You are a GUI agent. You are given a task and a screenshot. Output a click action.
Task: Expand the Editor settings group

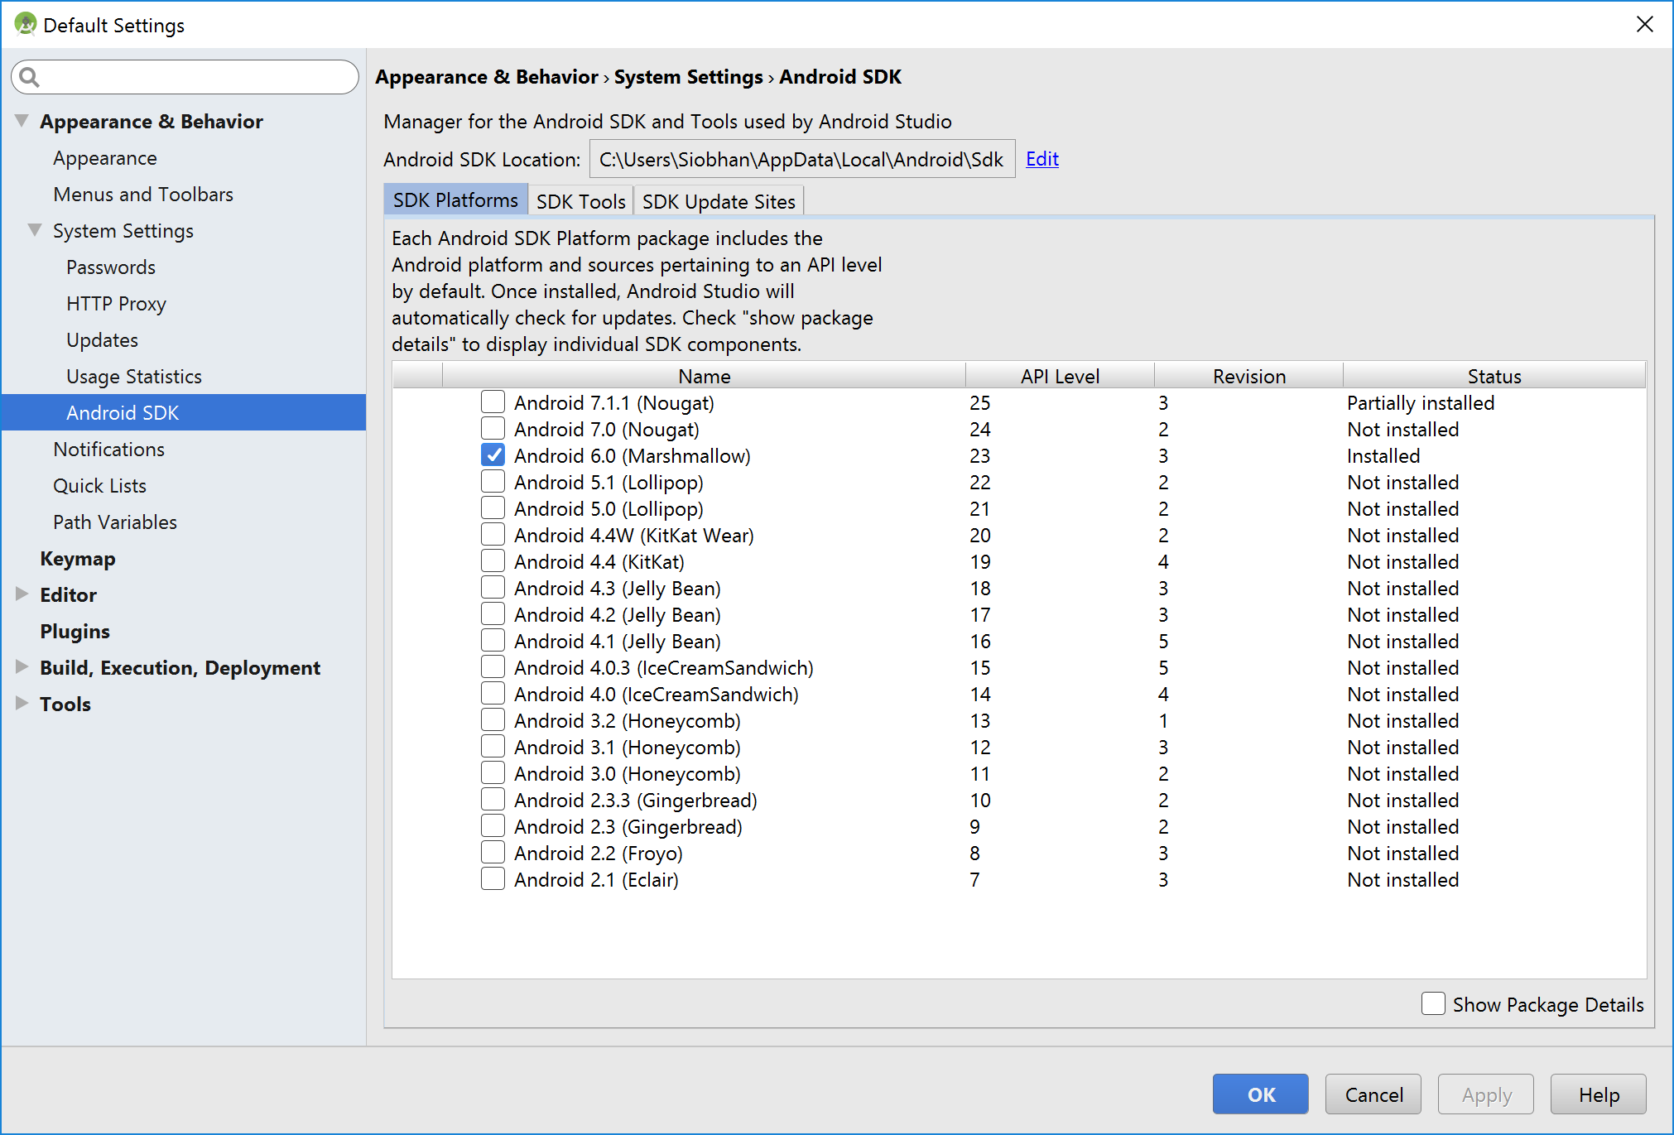point(22,594)
